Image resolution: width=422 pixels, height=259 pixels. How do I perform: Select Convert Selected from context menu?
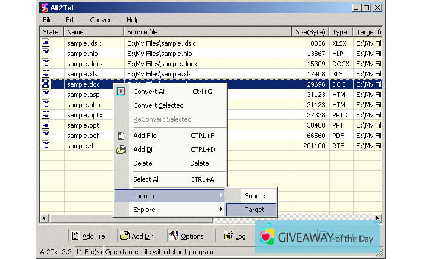coord(158,105)
